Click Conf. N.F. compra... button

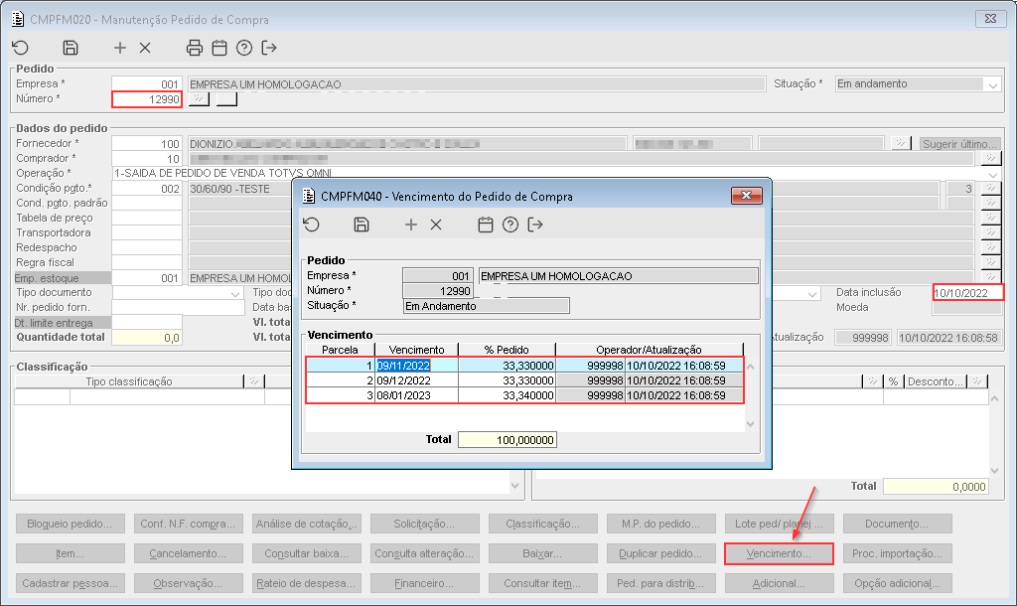188,524
